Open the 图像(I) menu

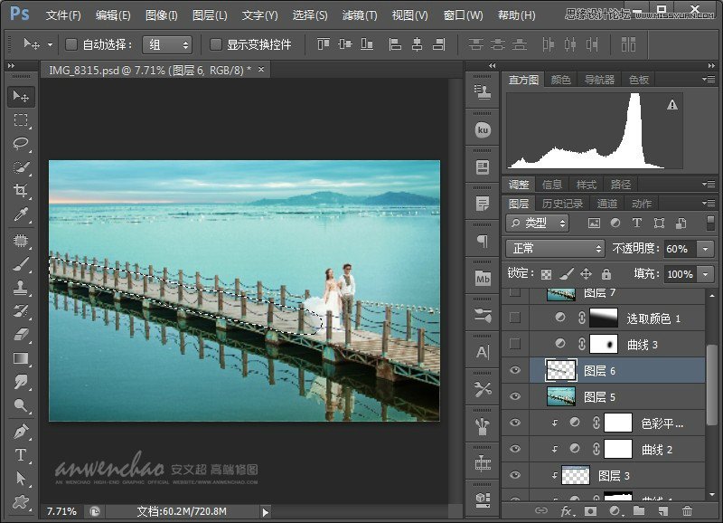(x=162, y=15)
